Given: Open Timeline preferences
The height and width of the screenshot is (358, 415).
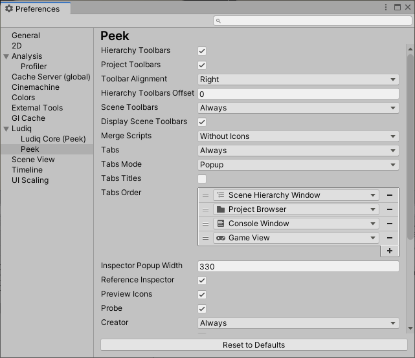Looking at the screenshot, I should [x=27, y=170].
